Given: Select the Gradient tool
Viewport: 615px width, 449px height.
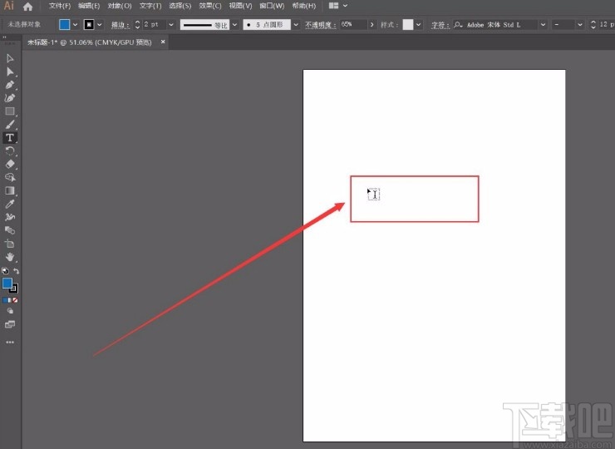Looking at the screenshot, I should (10, 190).
